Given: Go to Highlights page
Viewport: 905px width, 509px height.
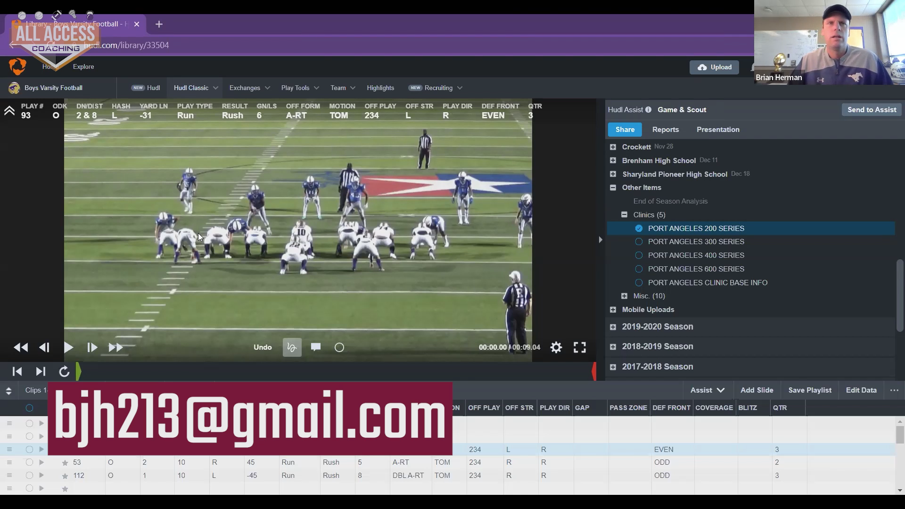Looking at the screenshot, I should pos(380,88).
